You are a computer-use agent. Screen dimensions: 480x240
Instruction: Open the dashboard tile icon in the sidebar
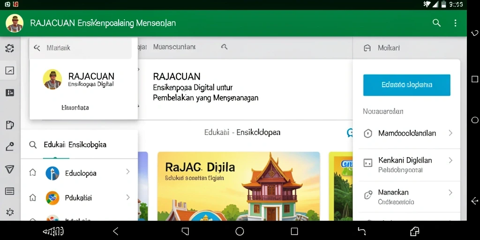tap(10, 93)
